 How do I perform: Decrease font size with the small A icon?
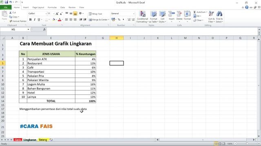pos(61,14)
